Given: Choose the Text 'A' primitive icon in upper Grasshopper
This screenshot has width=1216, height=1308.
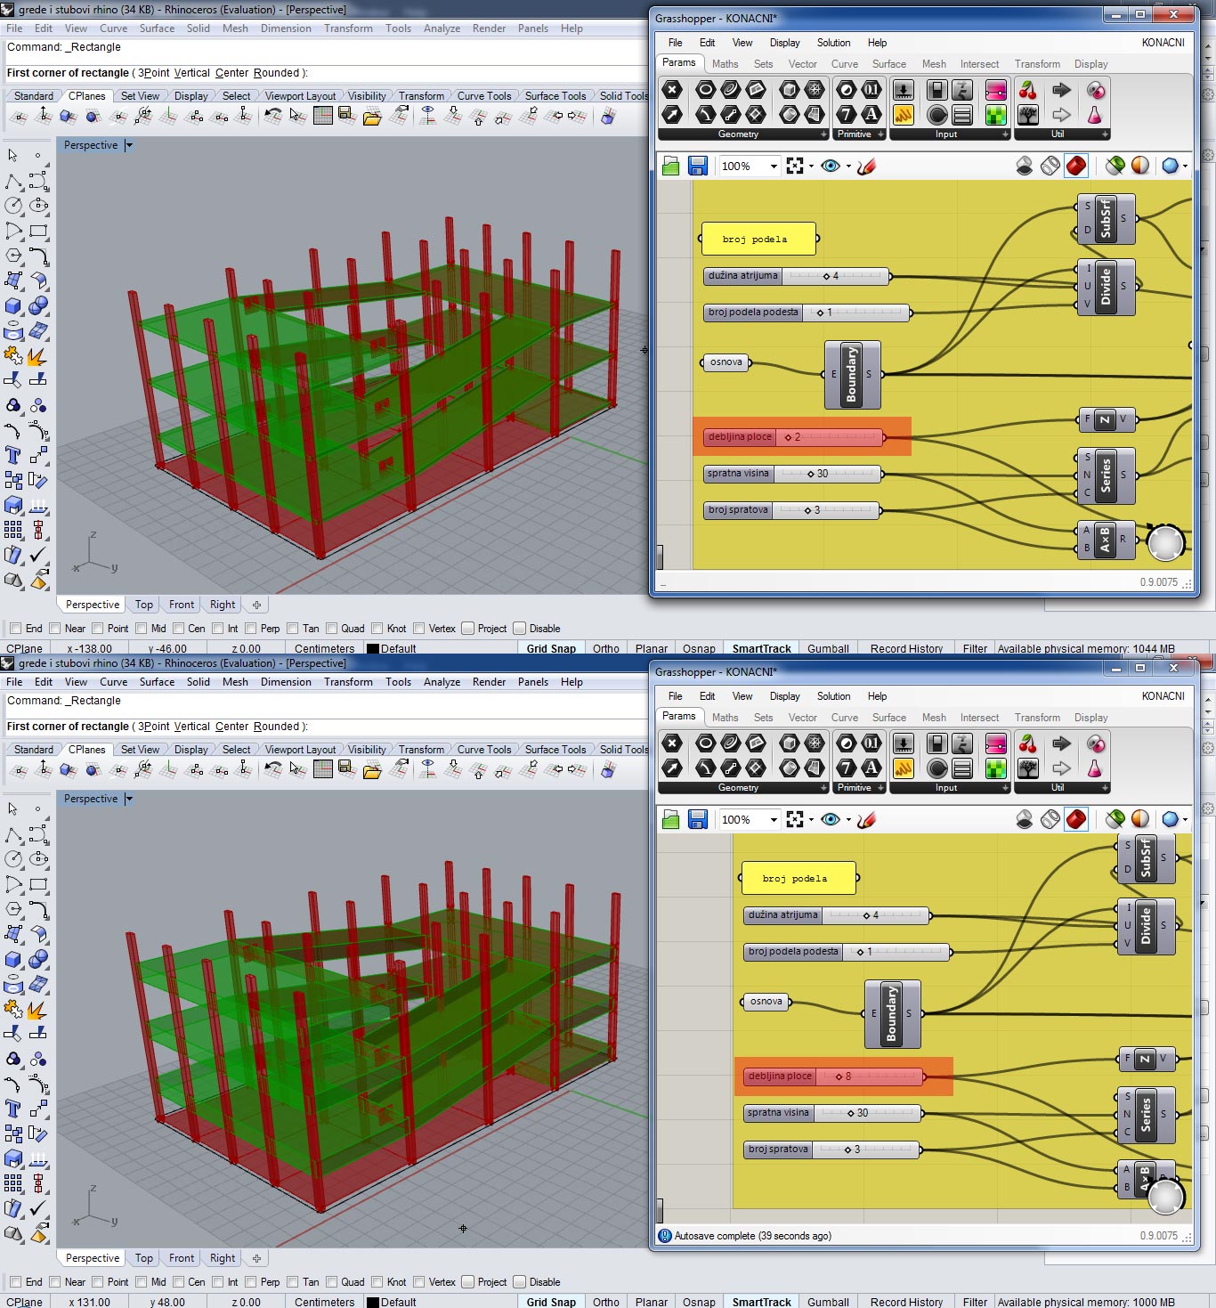Looking at the screenshot, I should 871,114.
